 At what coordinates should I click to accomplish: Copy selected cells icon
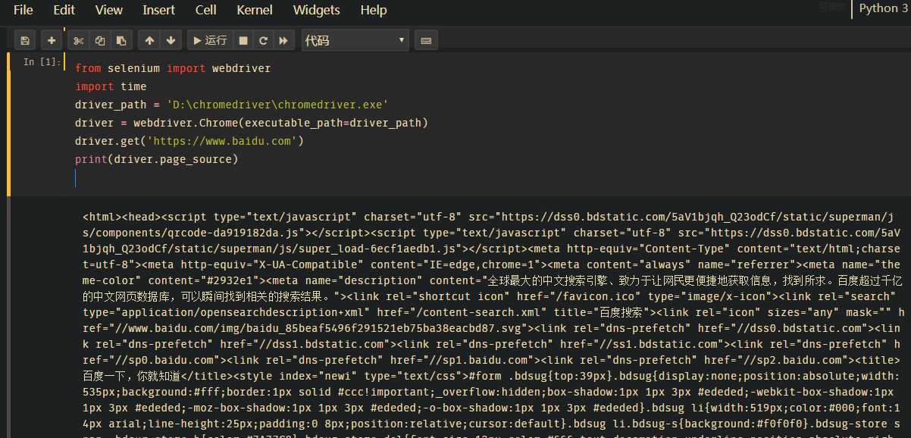coord(100,40)
